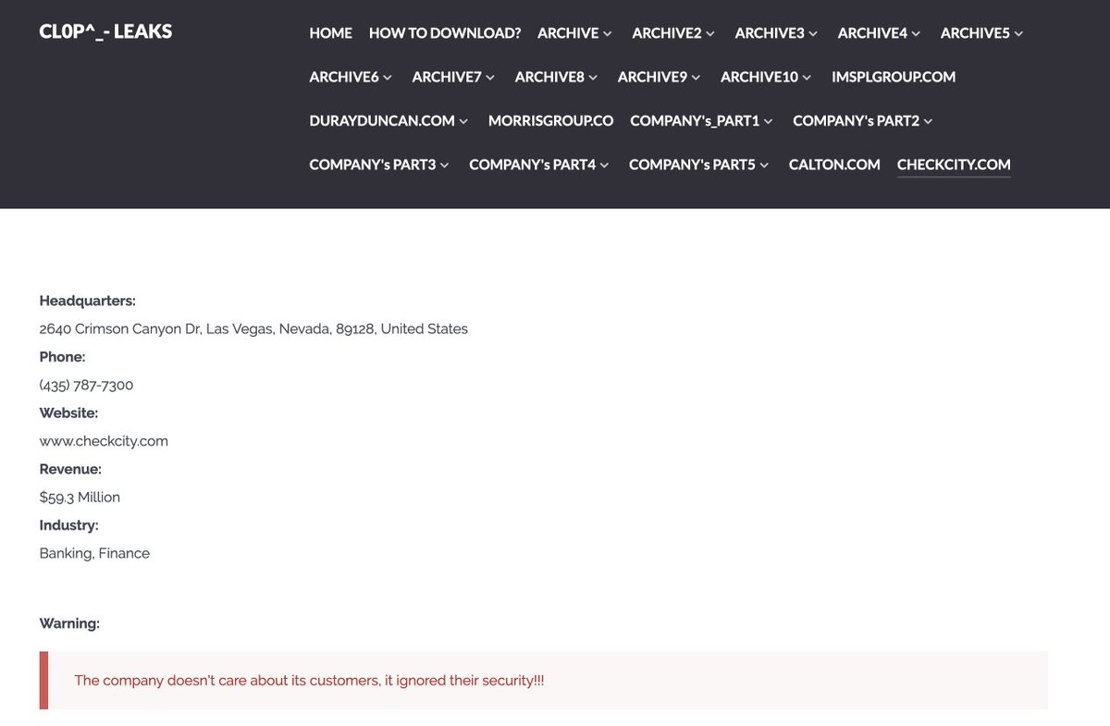1110x726 pixels.
Task: Open the IMSPLGROUP.COM menu link
Action: 894,77
